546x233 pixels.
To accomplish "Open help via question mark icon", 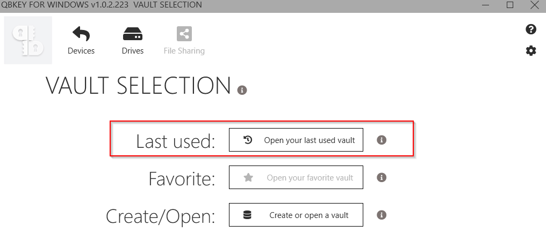I will point(530,29).
